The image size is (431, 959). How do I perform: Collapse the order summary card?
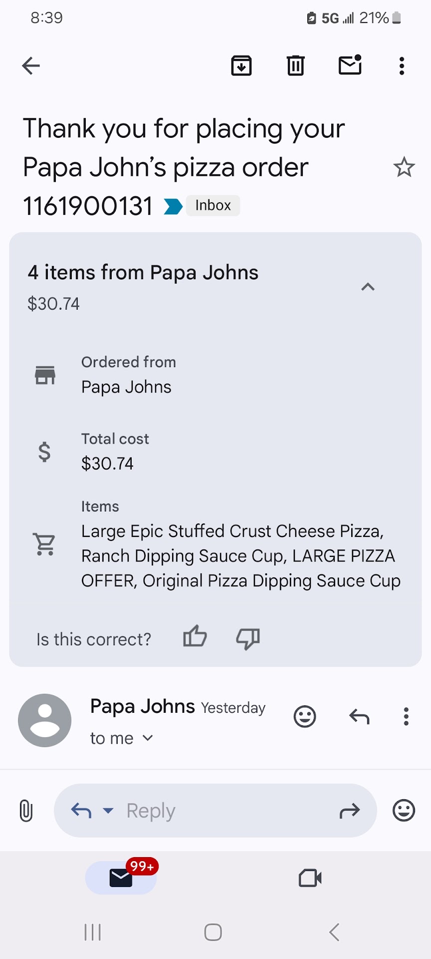368,287
